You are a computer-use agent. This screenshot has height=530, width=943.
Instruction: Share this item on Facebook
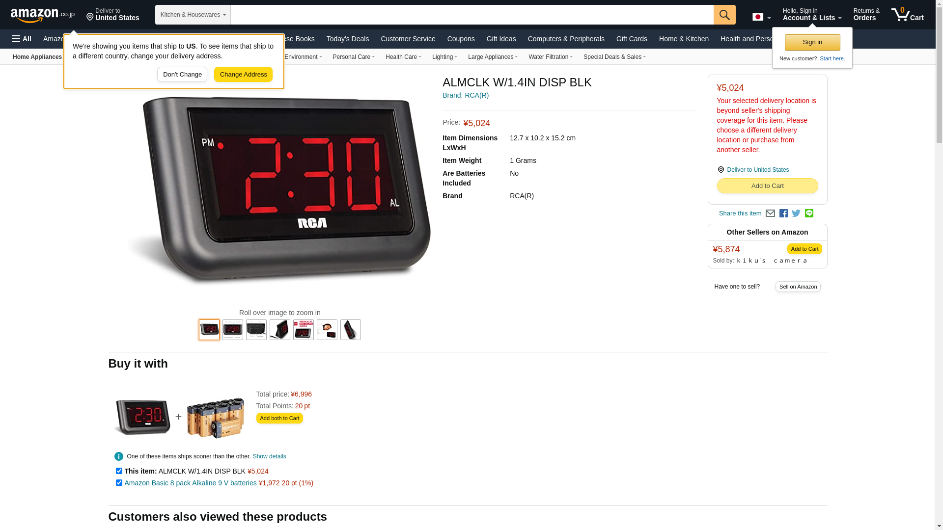coord(783,213)
